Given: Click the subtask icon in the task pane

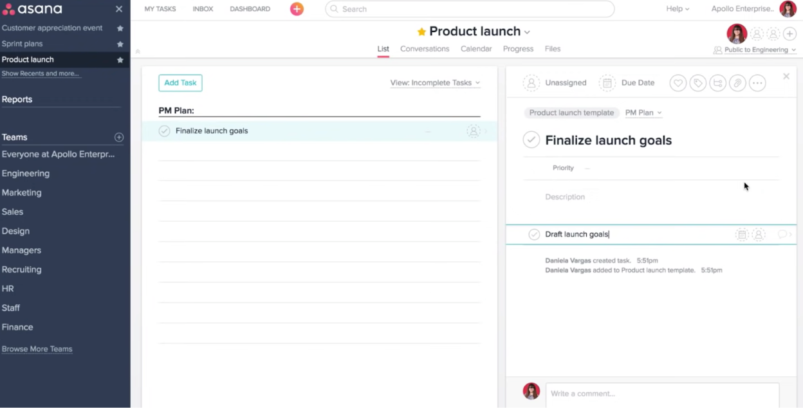Looking at the screenshot, I should click(717, 83).
